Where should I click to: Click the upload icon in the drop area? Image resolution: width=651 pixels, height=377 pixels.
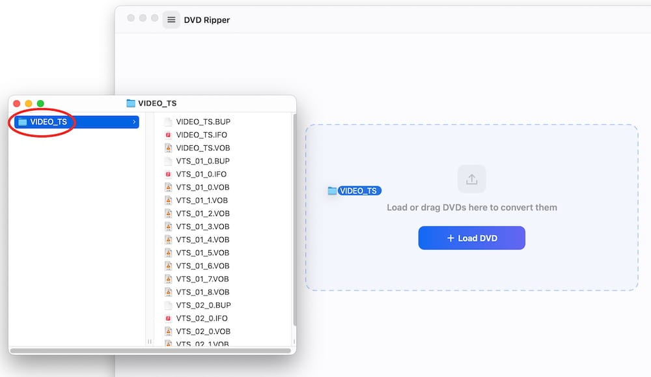tap(471, 179)
